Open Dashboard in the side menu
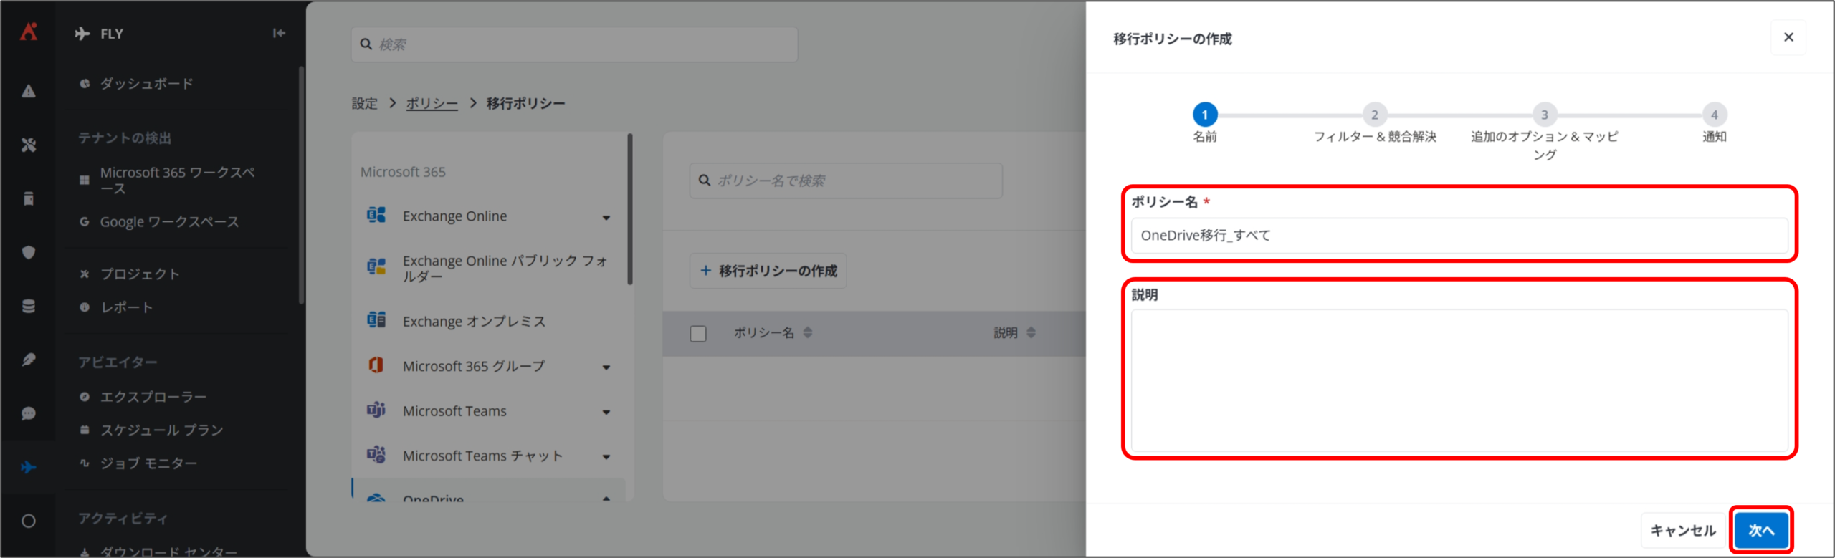The image size is (1835, 558). [x=146, y=84]
